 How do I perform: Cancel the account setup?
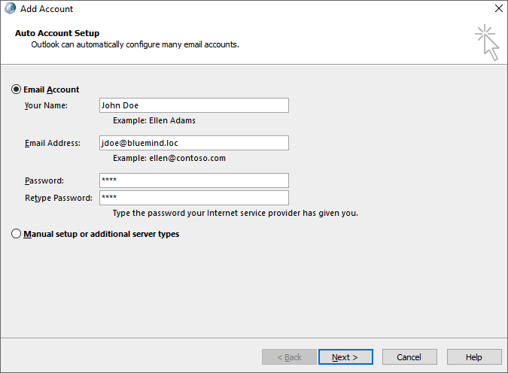(409, 357)
